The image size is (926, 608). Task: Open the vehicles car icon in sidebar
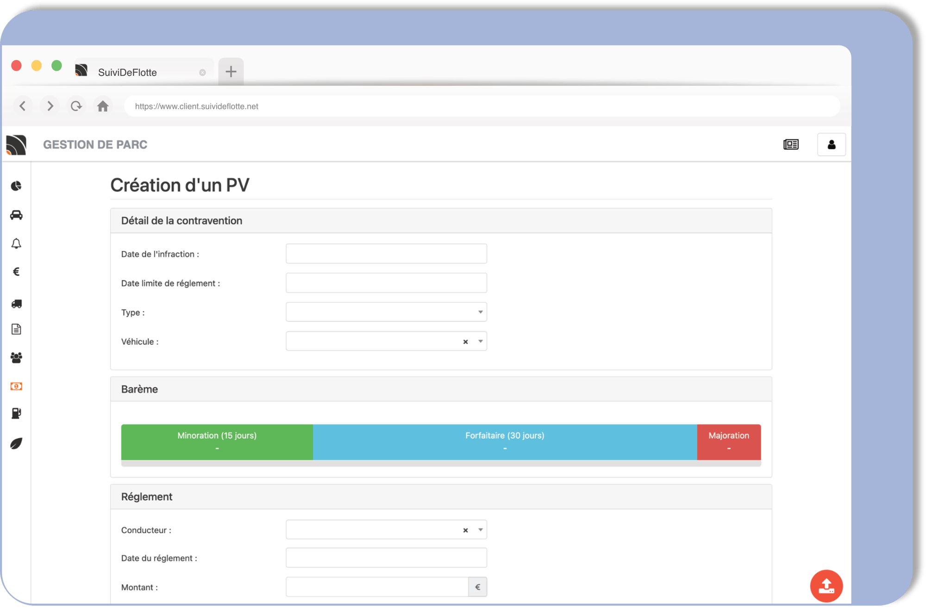(x=16, y=215)
